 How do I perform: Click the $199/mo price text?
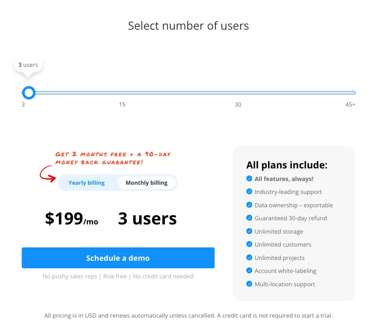(x=71, y=219)
